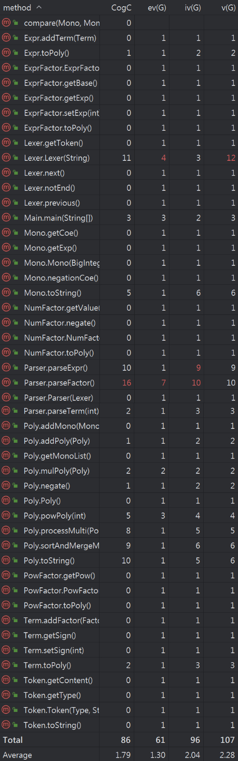Click the method icon beside Lexer.Lexer(String)

click(6, 157)
